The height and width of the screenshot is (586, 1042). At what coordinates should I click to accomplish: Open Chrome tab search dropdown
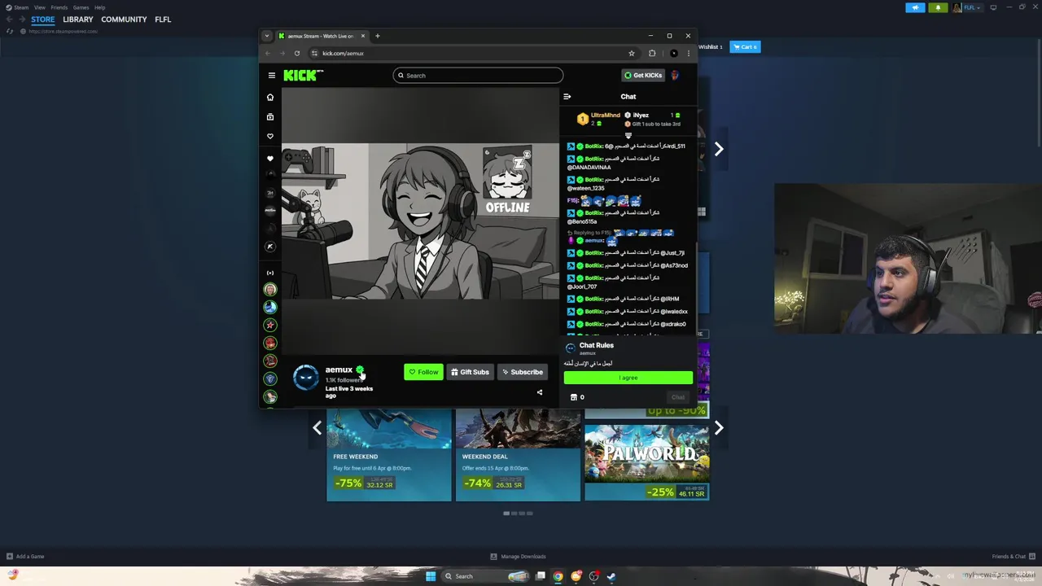click(266, 36)
